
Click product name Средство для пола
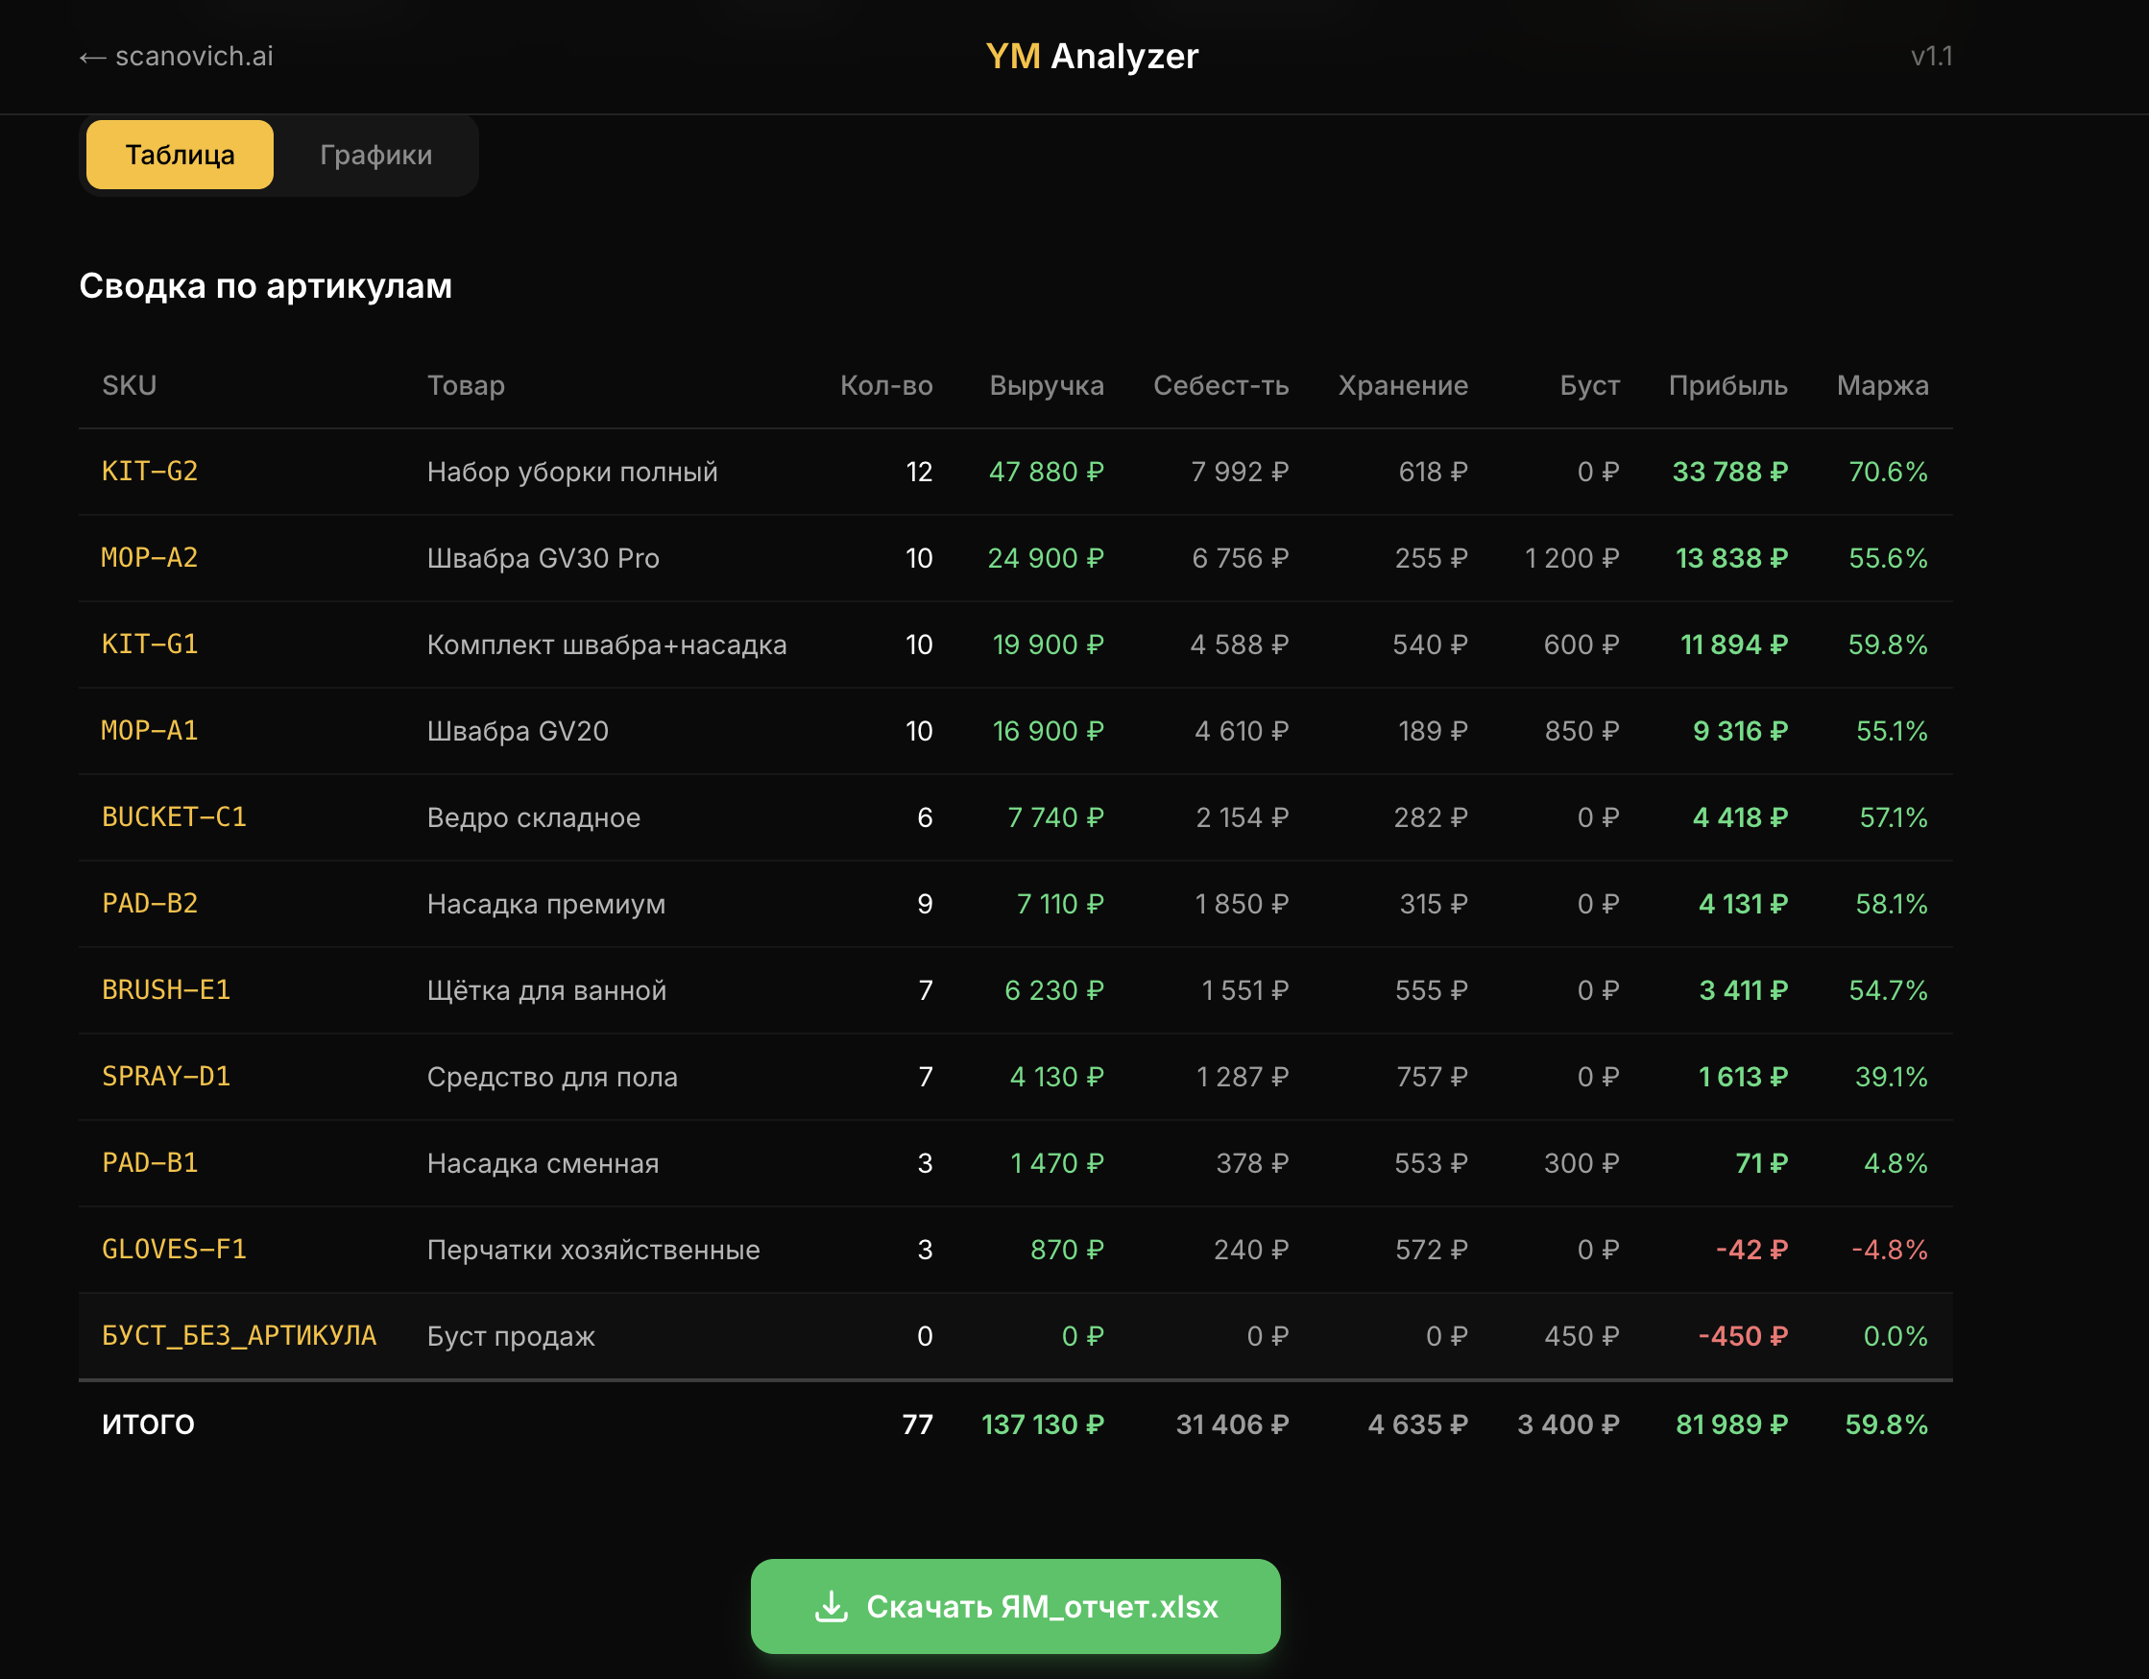click(x=552, y=1077)
